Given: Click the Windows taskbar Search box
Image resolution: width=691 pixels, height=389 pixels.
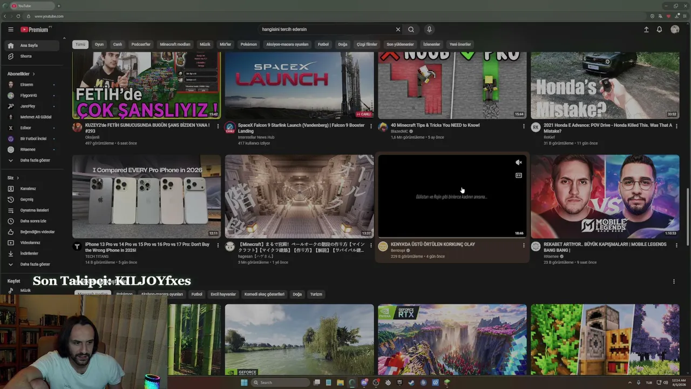Looking at the screenshot, I should click(x=281, y=383).
